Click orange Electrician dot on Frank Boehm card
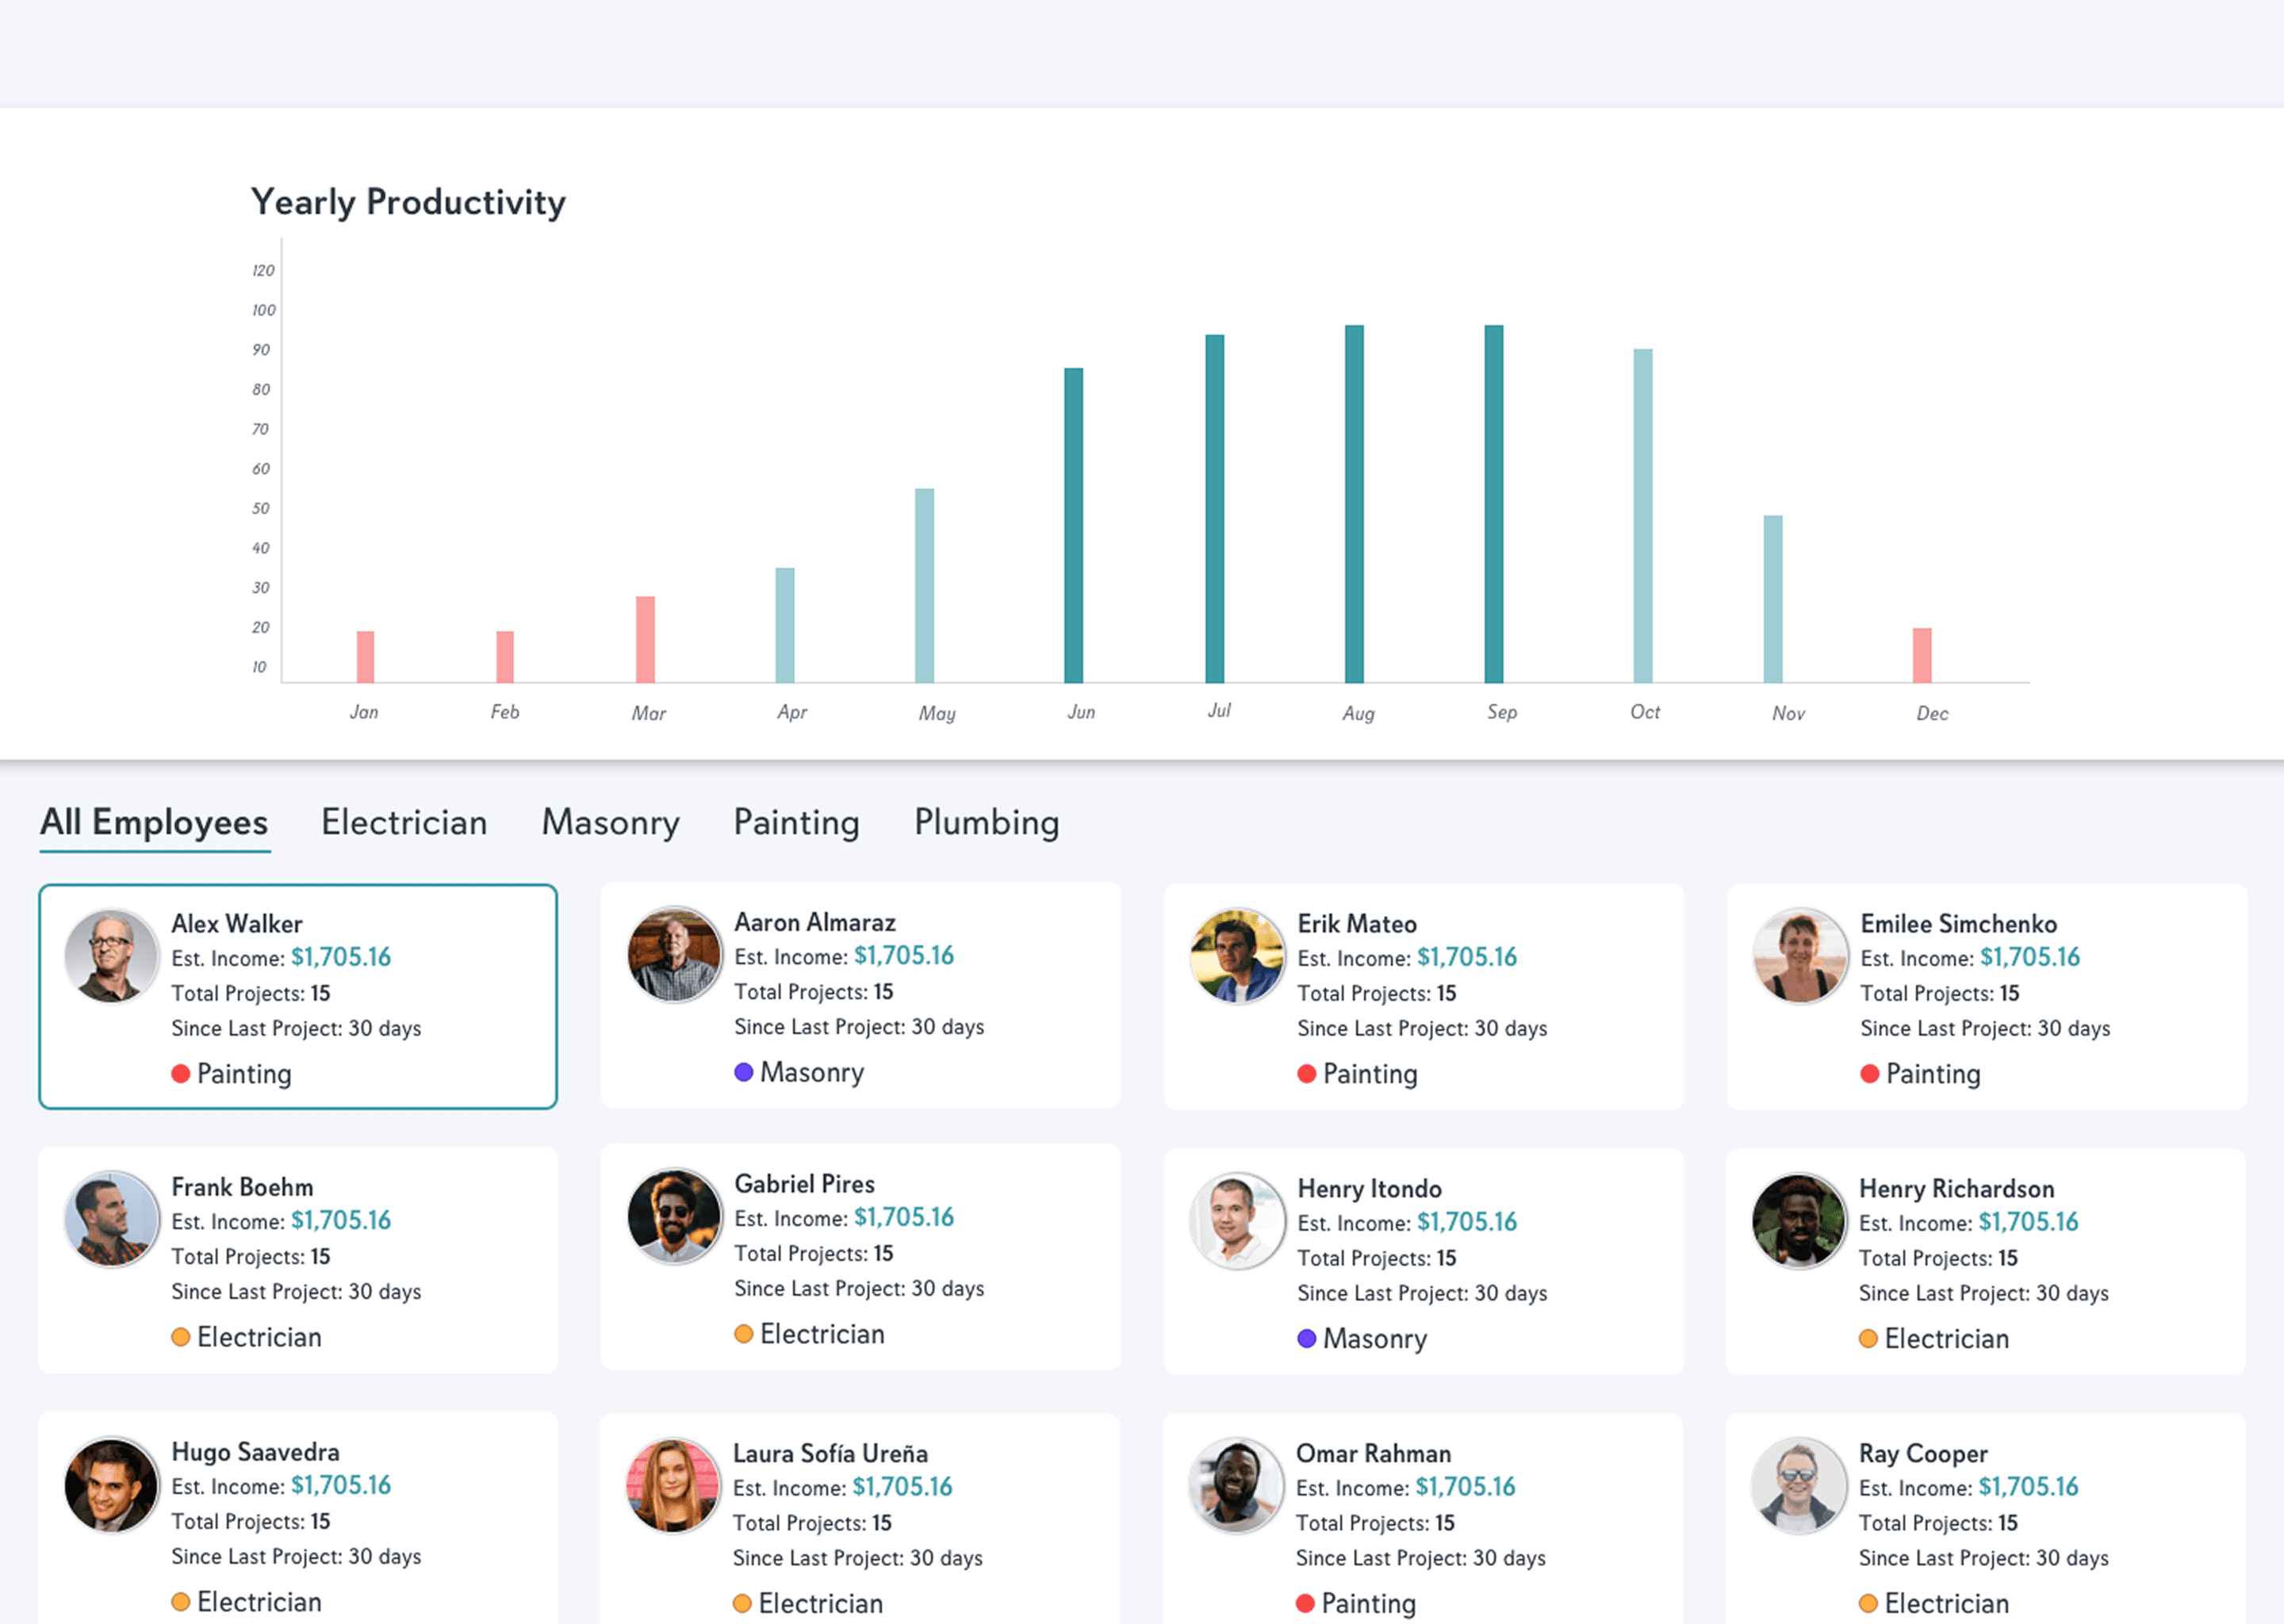 pyautogui.click(x=180, y=1337)
